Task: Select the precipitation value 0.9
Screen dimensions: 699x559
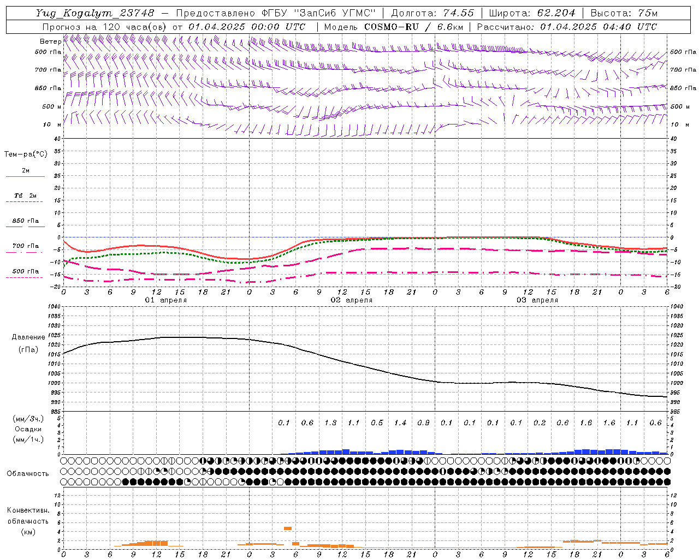Action: coord(423,423)
